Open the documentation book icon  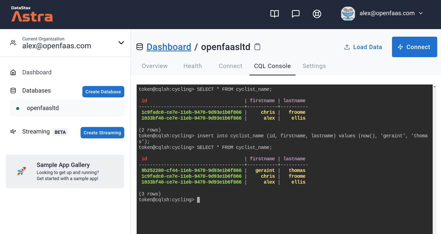click(x=274, y=14)
